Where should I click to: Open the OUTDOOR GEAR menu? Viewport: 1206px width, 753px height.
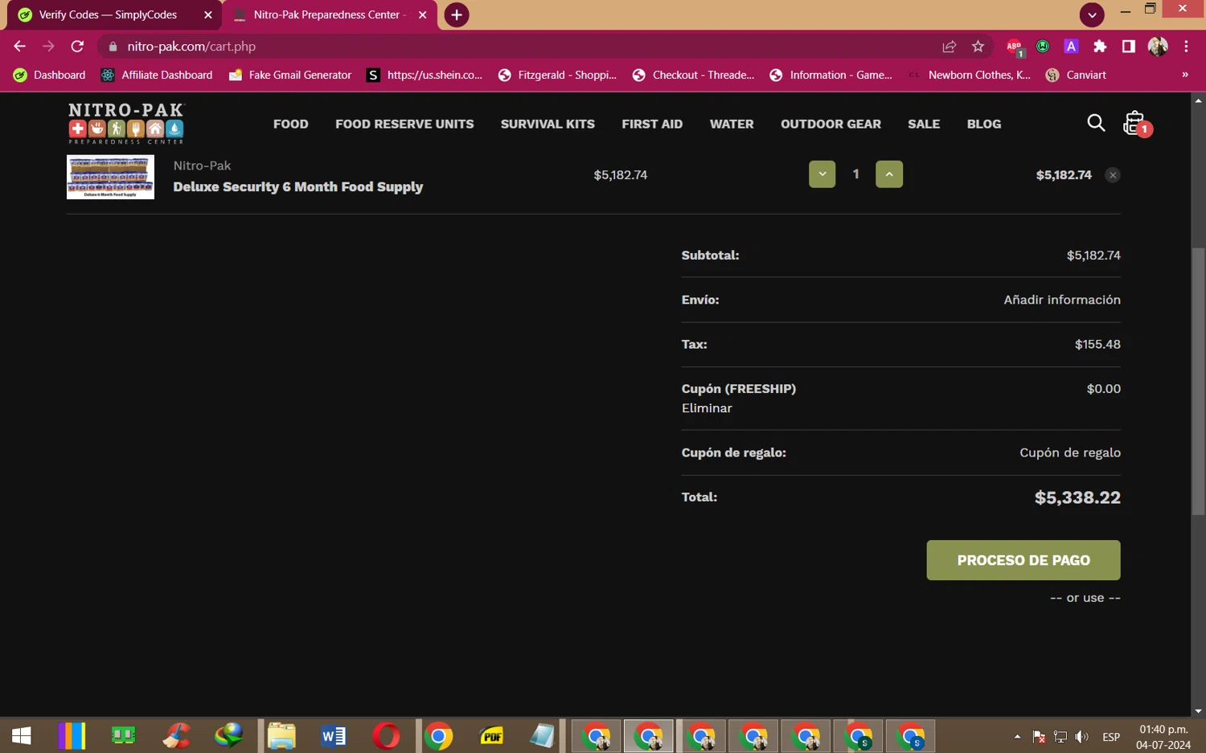(x=831, y=124)
